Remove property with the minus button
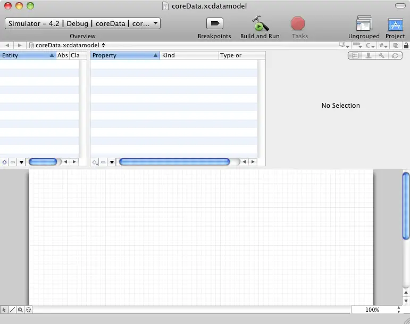410x324 pixels. pyautogui.click(x=103, y=162)
